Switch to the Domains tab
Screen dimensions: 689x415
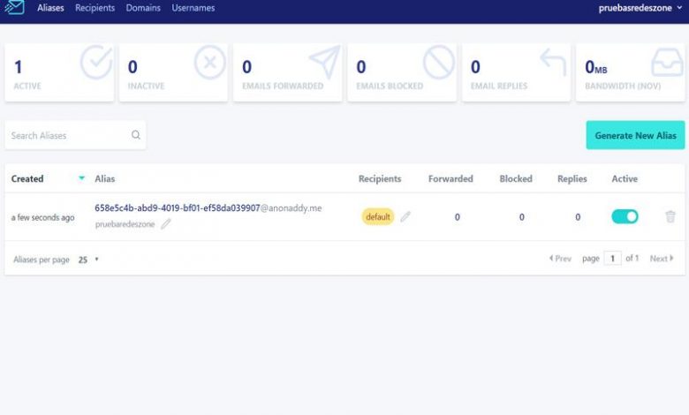pyautogui.click(x=143, y=8)
